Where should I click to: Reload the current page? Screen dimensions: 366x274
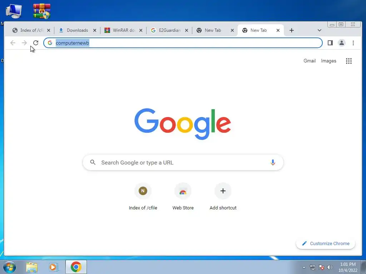36,43
